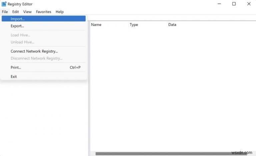Choose Exit in the File menu

tap(44, 77)
